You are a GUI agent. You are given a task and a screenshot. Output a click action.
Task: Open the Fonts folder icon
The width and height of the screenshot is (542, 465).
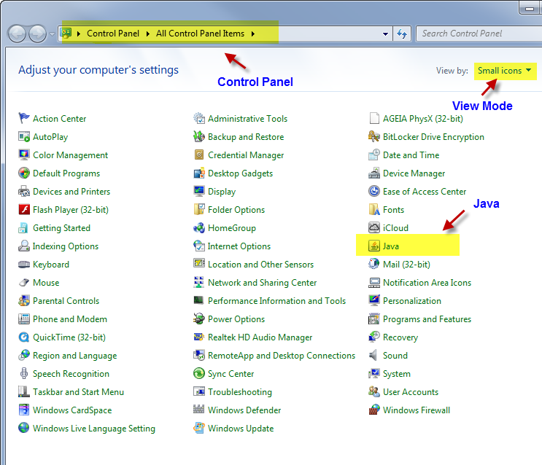pos(374,209)
